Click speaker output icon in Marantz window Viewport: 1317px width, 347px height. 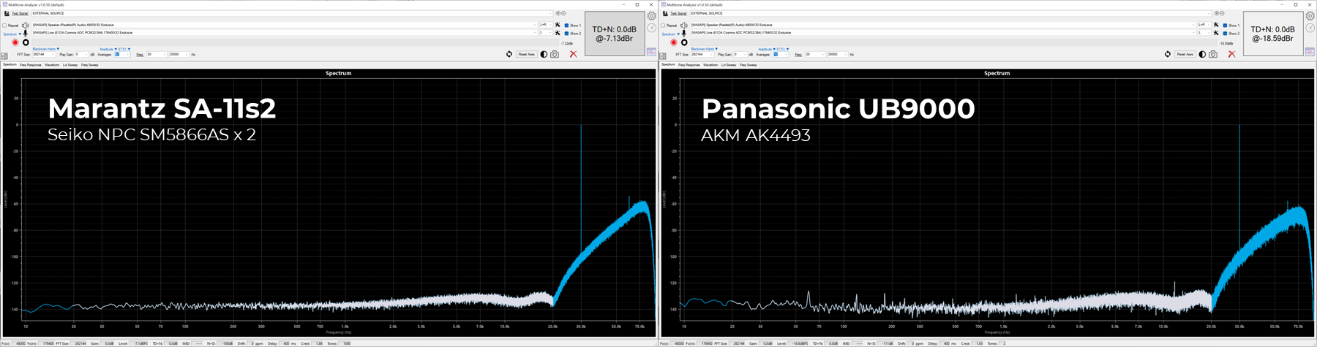26,26
